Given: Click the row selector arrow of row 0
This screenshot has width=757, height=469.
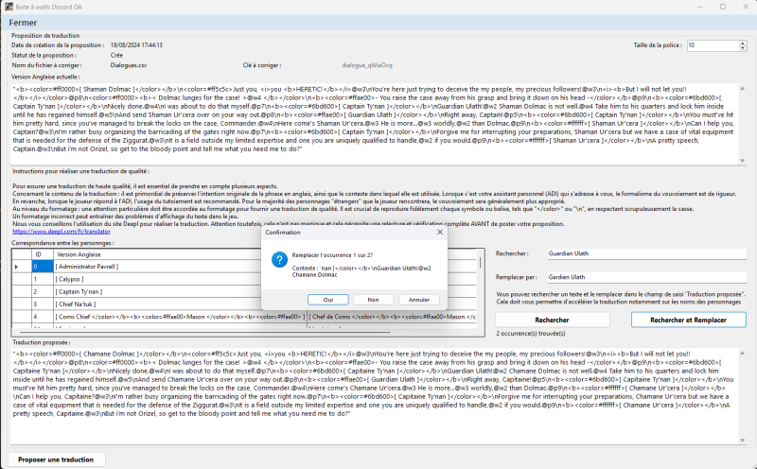Looking at the screenshot, I should [x=22, y=267].
